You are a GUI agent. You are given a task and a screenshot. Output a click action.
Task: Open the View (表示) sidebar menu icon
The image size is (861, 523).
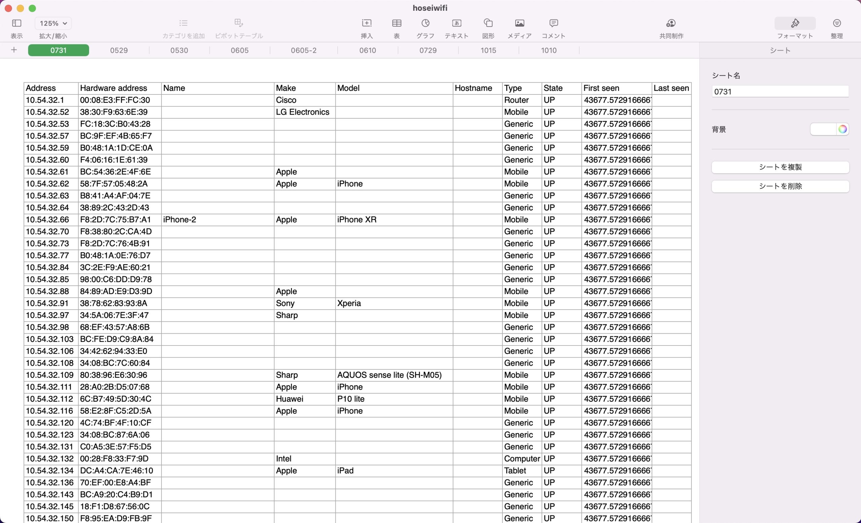pyautogui.click(x=16, y=24)
